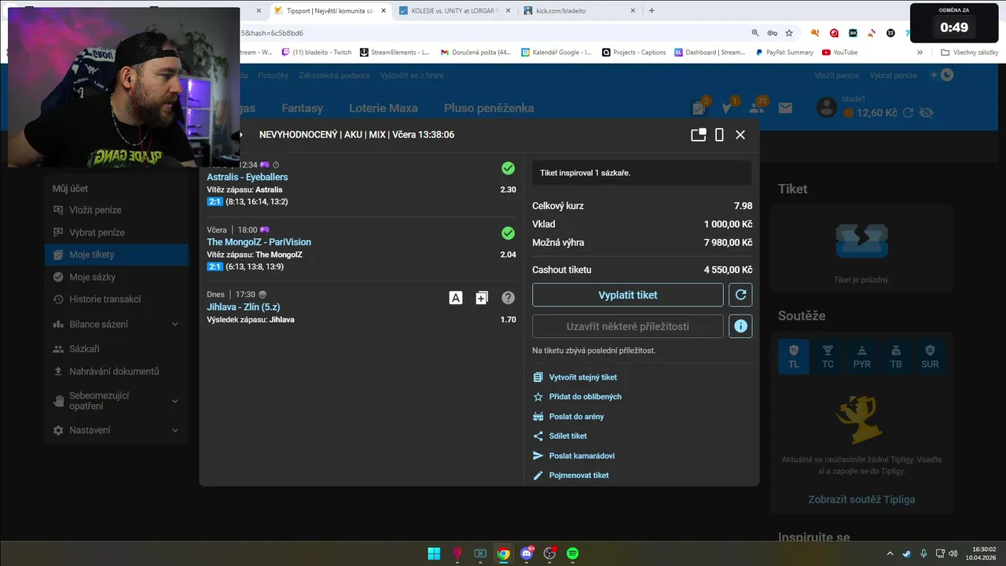Open the messages envelope icon
This screenshot has width=1006, height=566.
(x=785, y=108)
